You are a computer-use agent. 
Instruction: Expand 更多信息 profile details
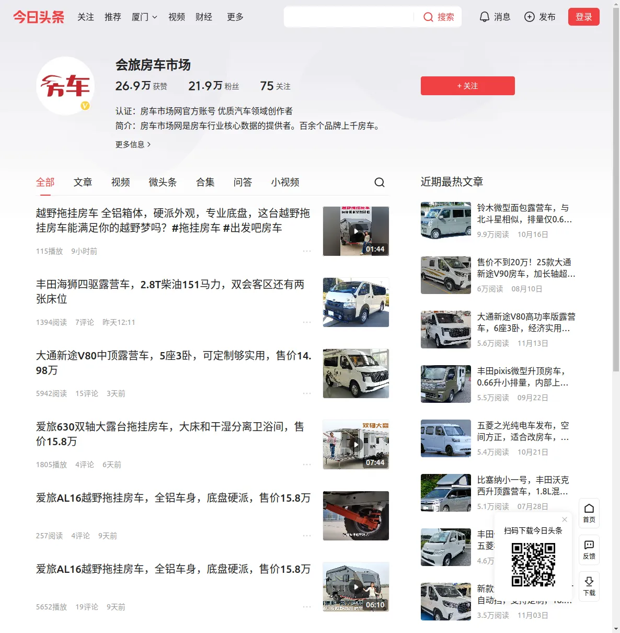133,144
